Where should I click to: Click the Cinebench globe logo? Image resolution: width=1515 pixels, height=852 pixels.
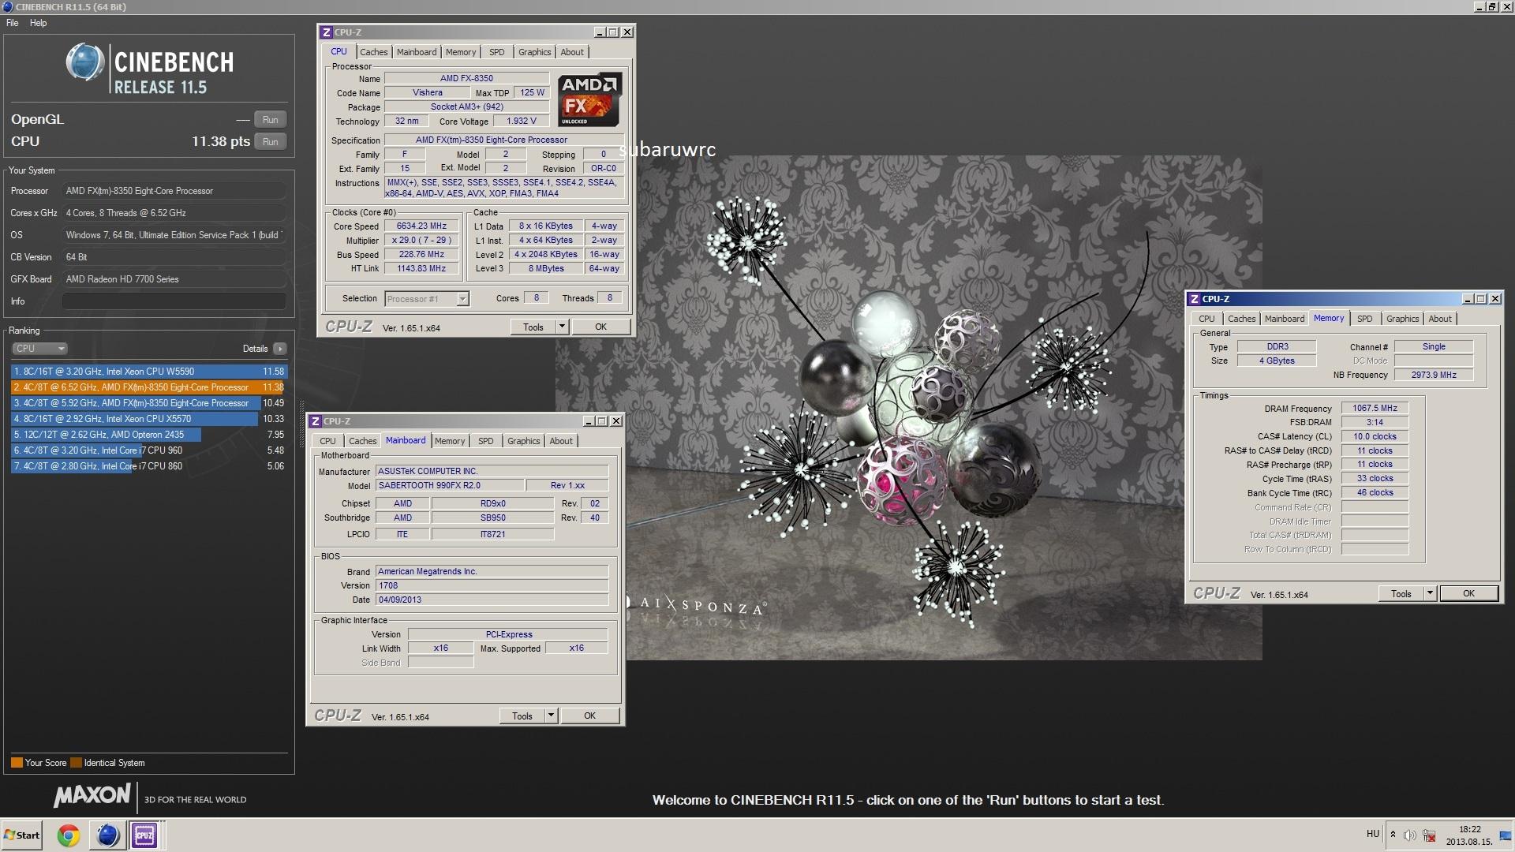(84, 62)
